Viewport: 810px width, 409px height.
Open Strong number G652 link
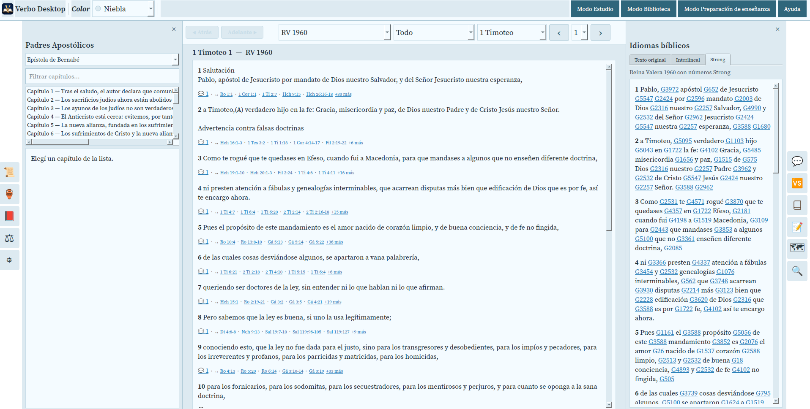711,89
